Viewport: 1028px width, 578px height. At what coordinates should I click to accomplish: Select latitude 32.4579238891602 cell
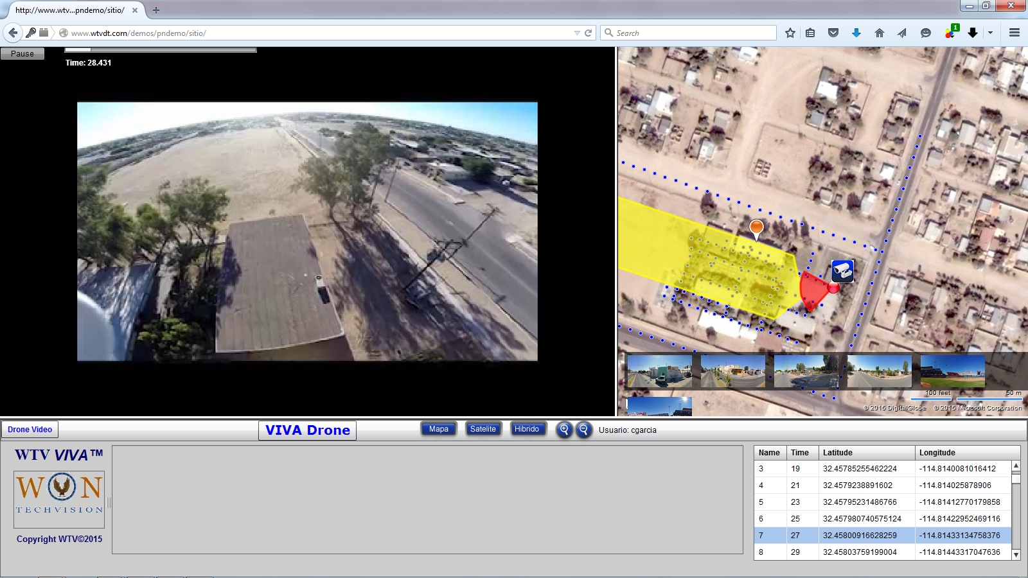867,486
